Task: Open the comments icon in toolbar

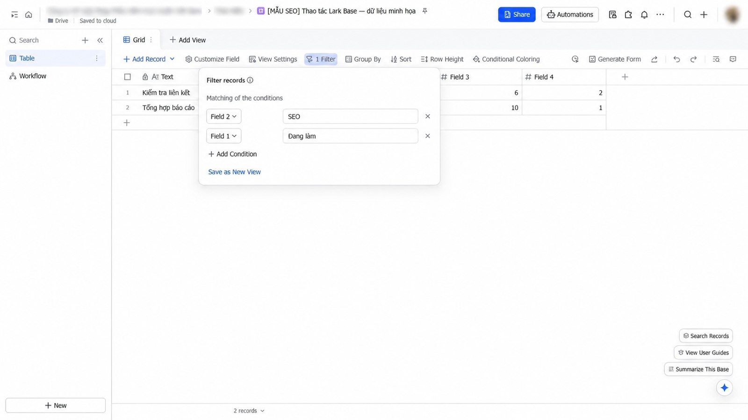Action: pyautogui.click(x=733, y=59)
